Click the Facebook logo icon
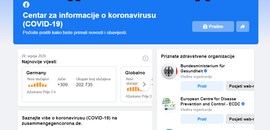The height and width of the screenshot is (130, 270). (x=26, y=5)
